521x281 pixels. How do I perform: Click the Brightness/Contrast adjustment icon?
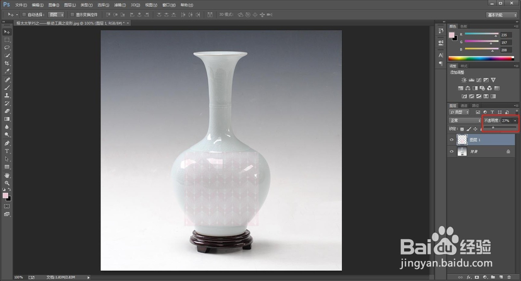[x=464, y=80]
